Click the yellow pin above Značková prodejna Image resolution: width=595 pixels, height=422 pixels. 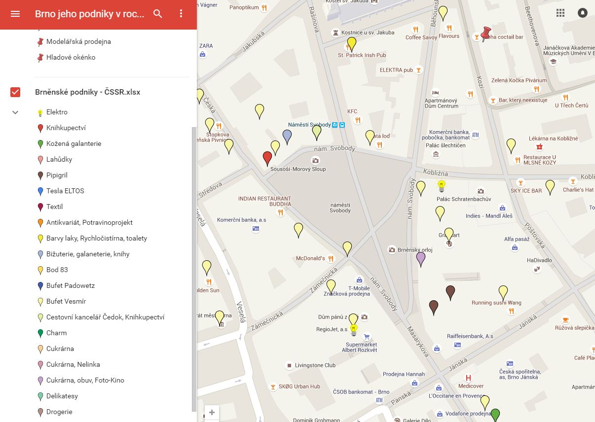tap(331, 287)
